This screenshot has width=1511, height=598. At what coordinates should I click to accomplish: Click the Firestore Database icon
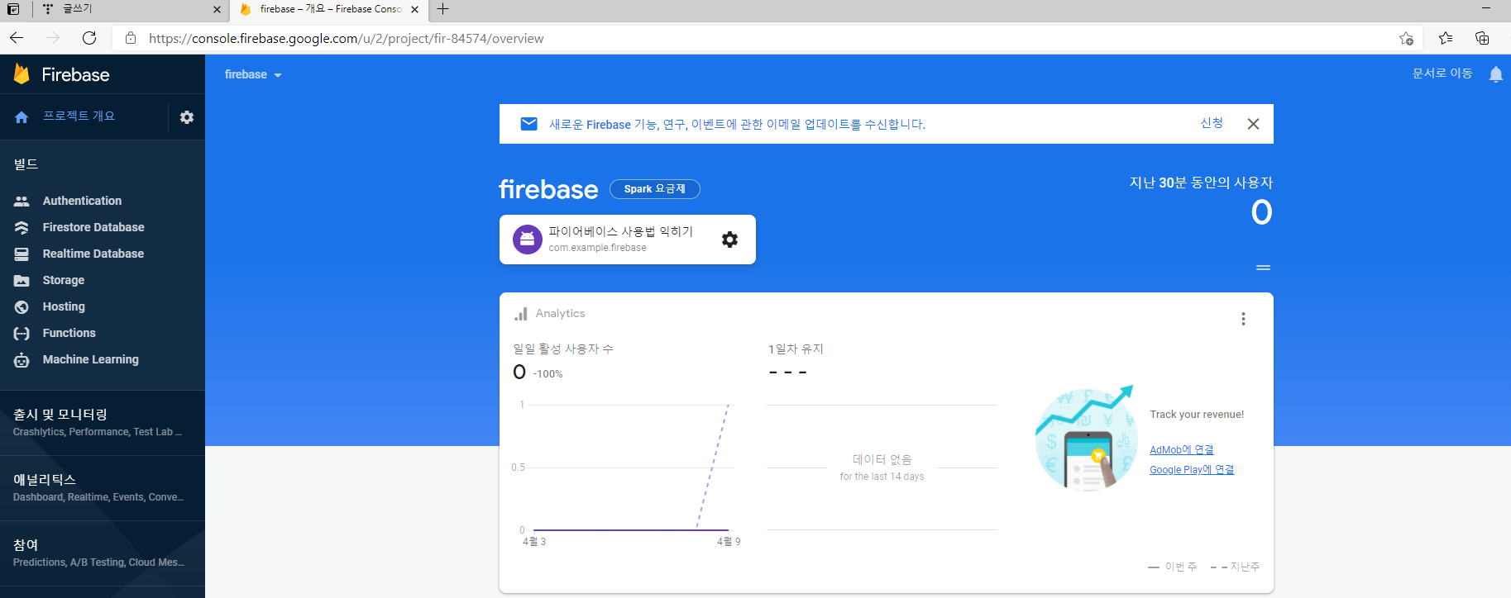click(x=22, y=227)
